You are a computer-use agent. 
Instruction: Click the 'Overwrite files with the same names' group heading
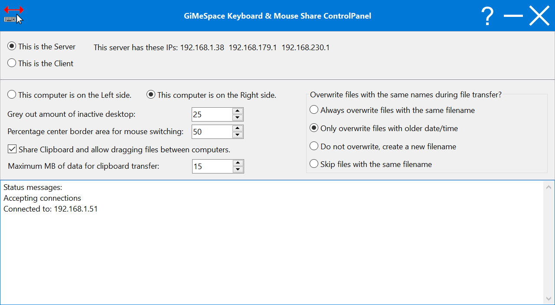point(406,95)
